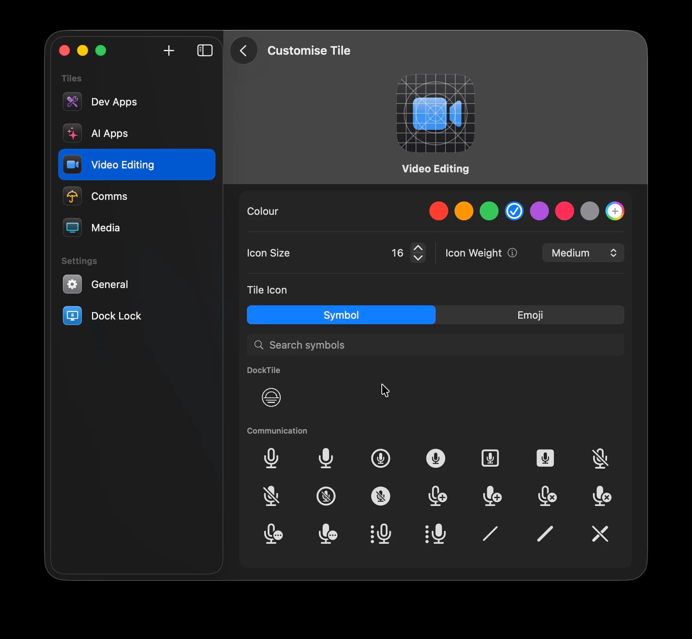Choose the selected blue colour swatch

pyautogui.click(x=514, y=211)
